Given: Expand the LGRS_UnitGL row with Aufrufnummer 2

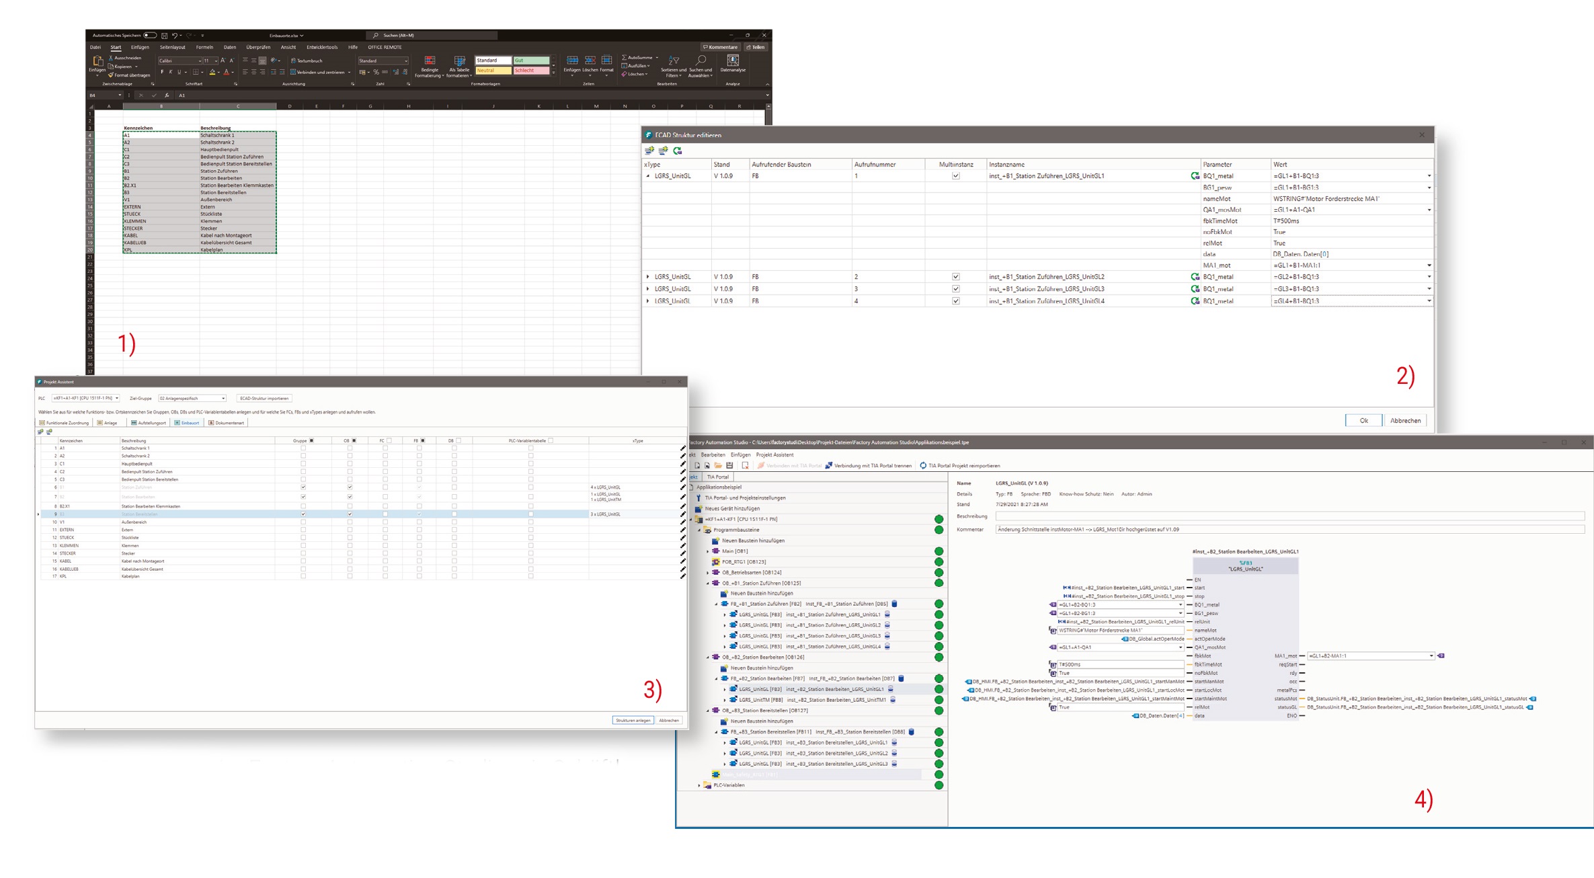Looking at the screenshot, I should [x=647, y=276].
